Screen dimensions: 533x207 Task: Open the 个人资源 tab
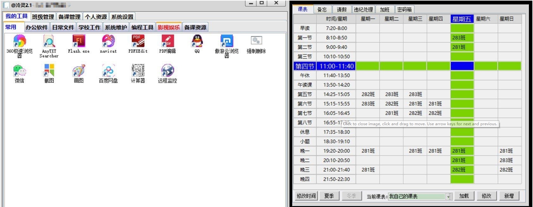pyautogui.click(x=96, y=17)
